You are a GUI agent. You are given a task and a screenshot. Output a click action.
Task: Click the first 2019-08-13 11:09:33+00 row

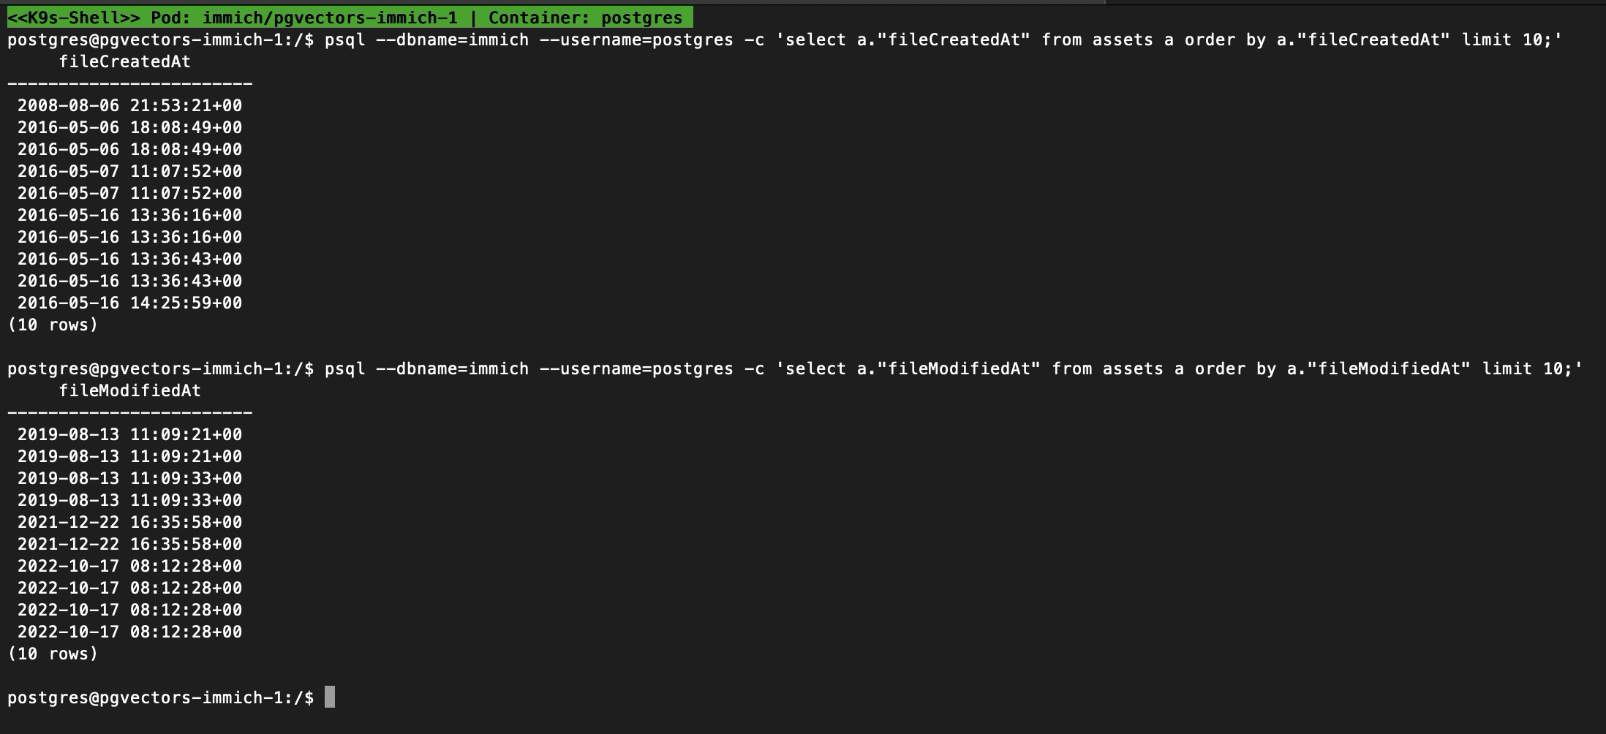130,479
